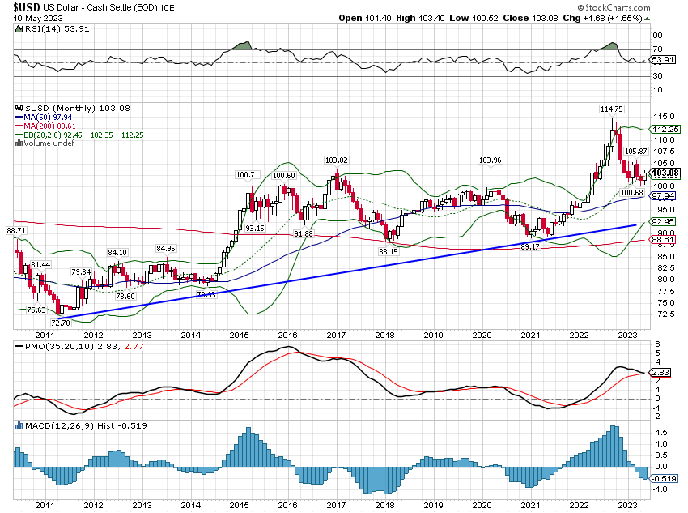Click the boxed -0.519 MACD axis label
Image resolution: width=688 pixels, height=513 pixels.
point(665,479)
